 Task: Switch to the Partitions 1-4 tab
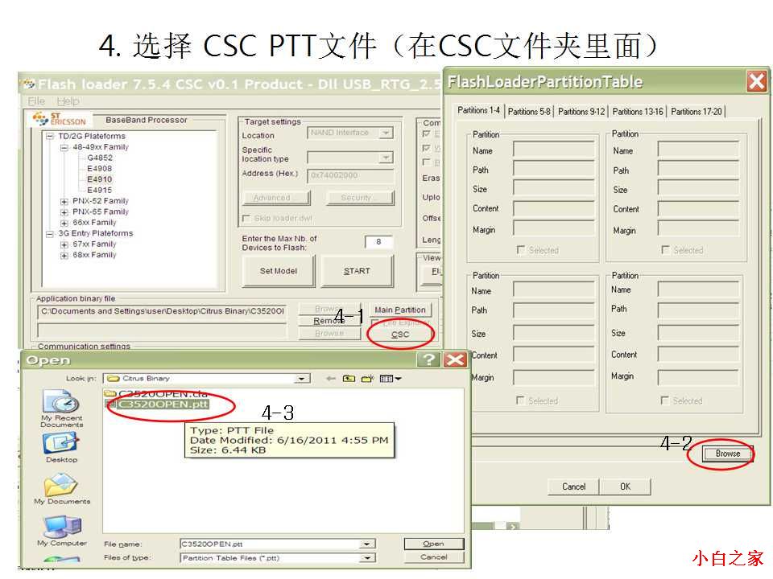point(478,110)
